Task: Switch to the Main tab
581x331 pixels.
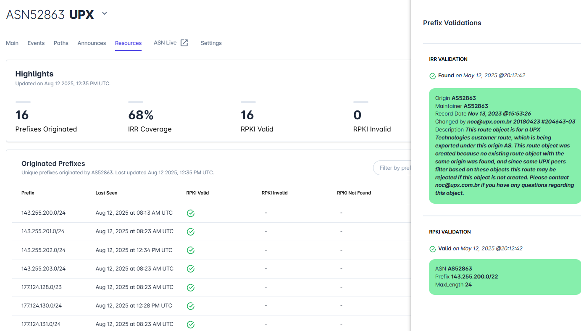Action: click(12, 43)
